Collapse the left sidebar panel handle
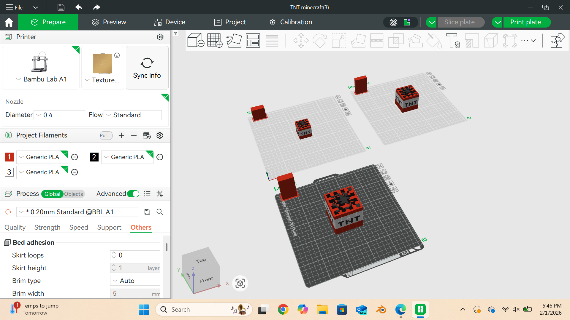The height and width of the screenshot is (320, 570). tap(175, 33)
